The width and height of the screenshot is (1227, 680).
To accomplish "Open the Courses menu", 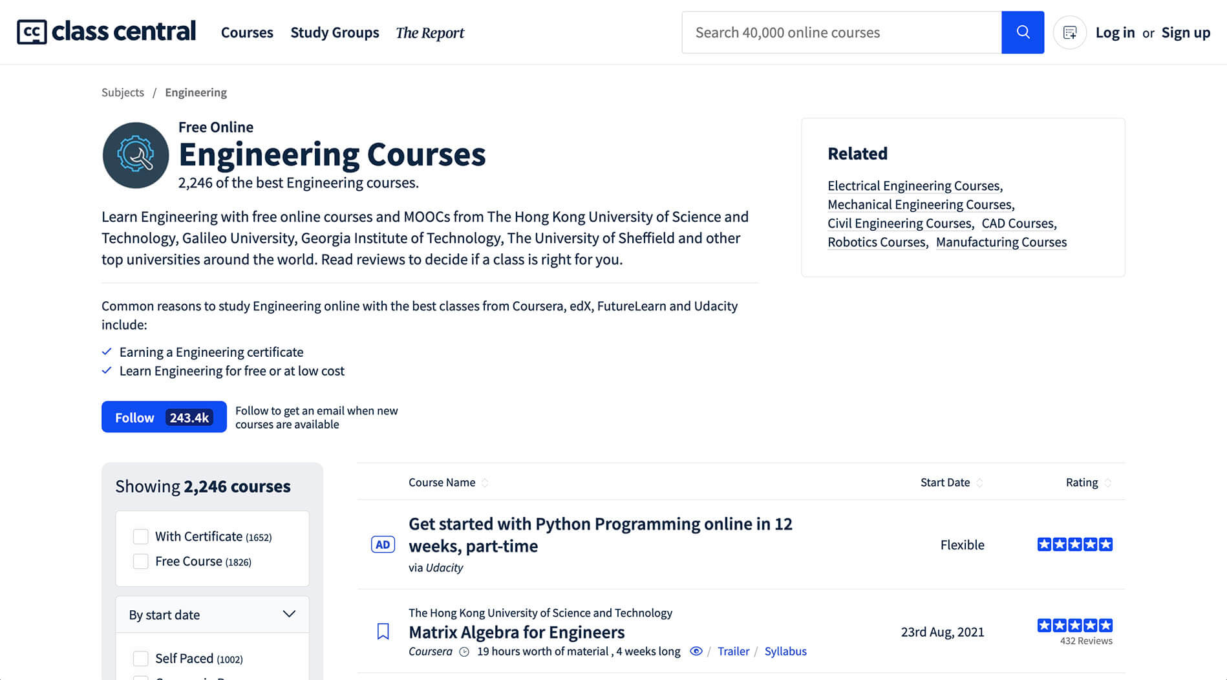I will click(247, 32).
